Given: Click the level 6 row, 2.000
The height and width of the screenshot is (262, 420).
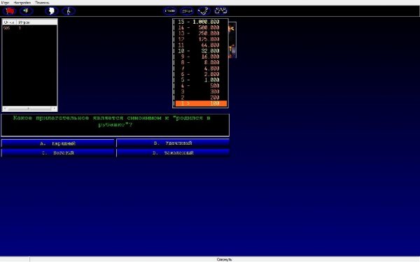Looking at the screenshot, I should pos(201,74).
